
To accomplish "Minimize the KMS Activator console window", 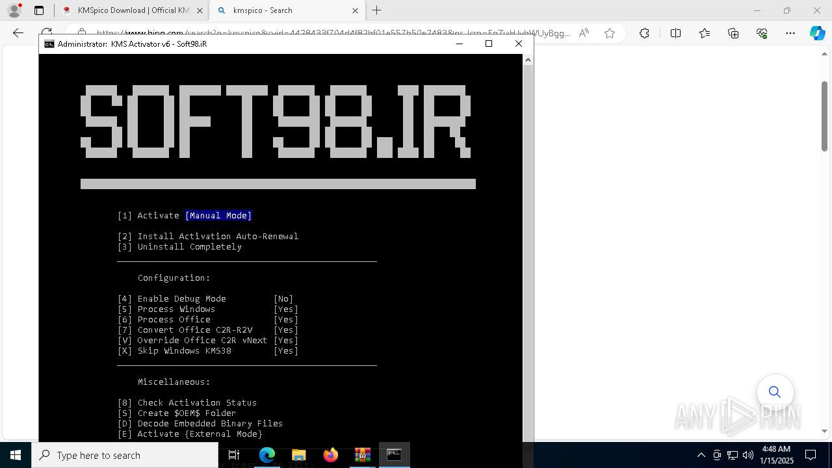I will coord(460,44).
